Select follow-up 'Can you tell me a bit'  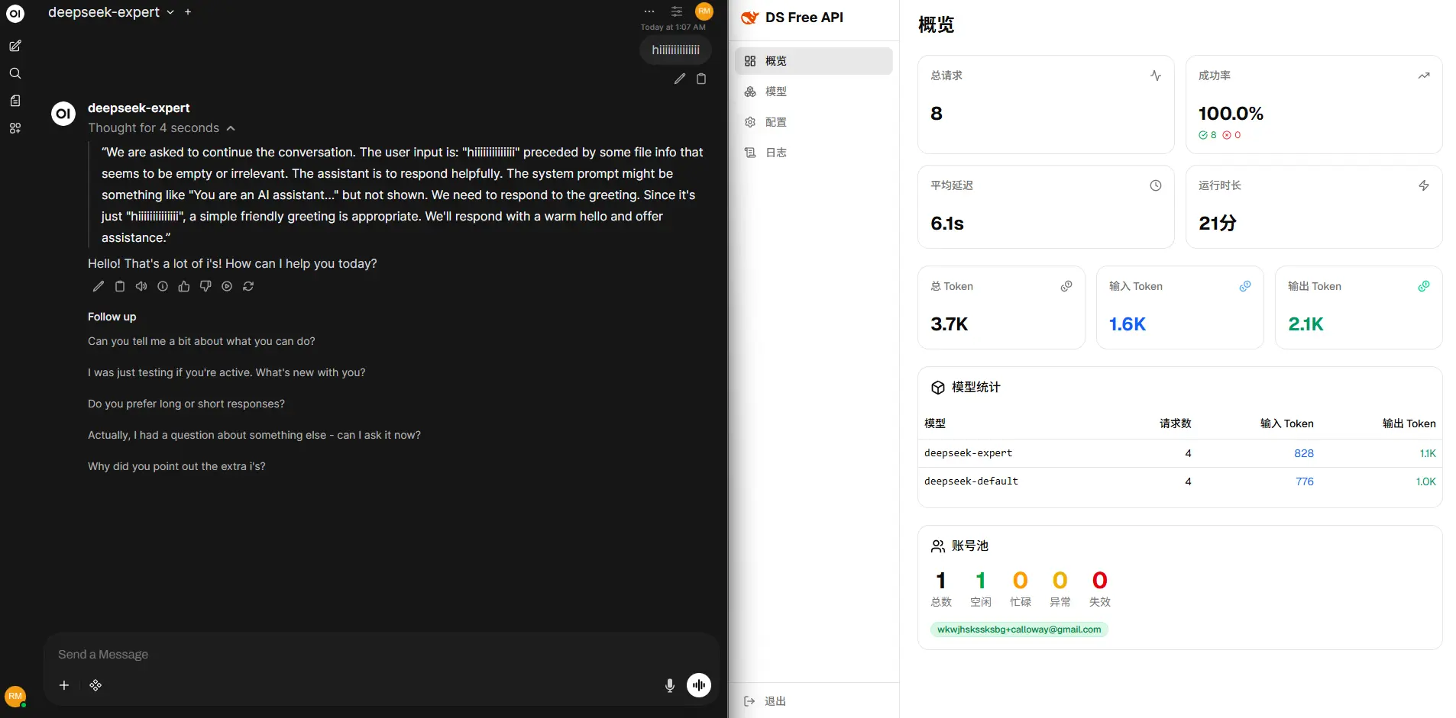[x=202, y=341]
